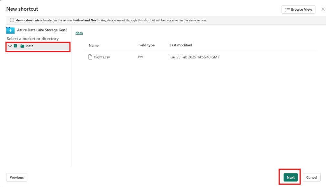Click the Azure Data Lake Storage Gen2 icon
The width and height of the screenshot is (331, 187).
pos(10,30)
